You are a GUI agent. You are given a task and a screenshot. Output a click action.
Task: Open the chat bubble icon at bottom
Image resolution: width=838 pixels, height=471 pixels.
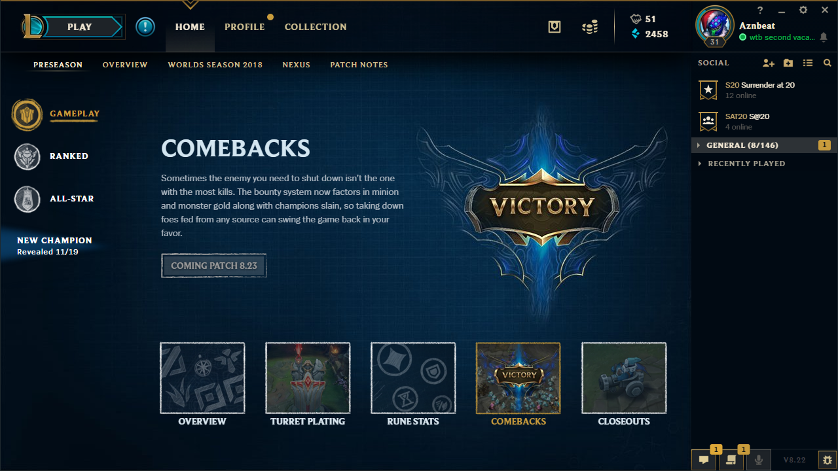tap(704, 460)
